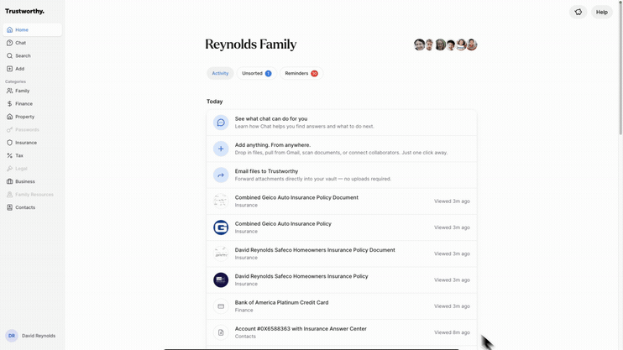Click the page vertical scrollbar
Screen dimensions: 623x350
pyautogui.click(x=620, y=67)
